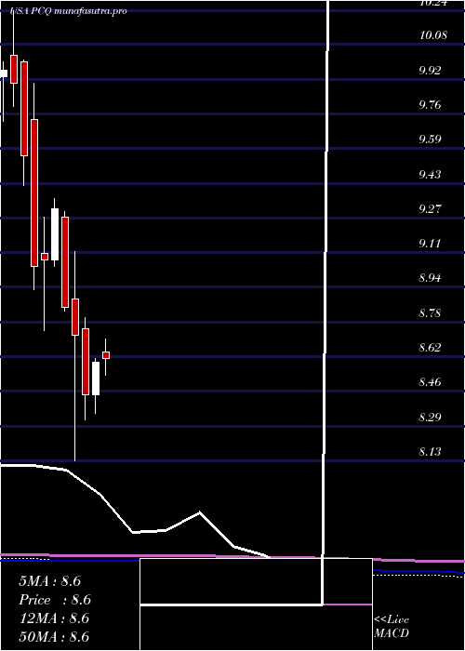Click the '50MA : 8.6' reading
This screenshot has width=465, height=651.
click(55, 636)
